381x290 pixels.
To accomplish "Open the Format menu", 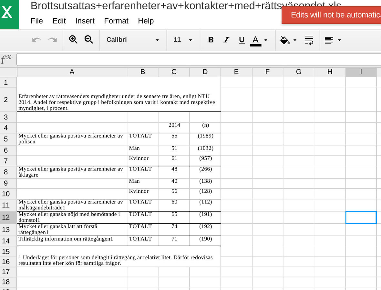I will tap(116, 21).
